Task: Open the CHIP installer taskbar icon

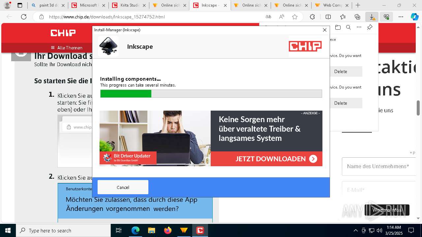Action: [200, 230]
